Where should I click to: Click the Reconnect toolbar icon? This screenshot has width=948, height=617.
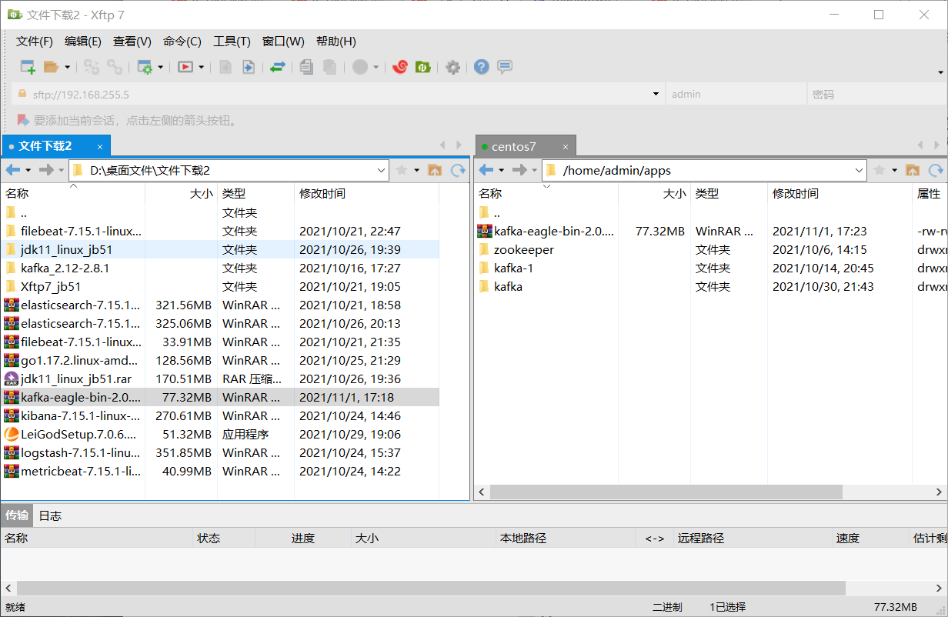tap(92, 67)
